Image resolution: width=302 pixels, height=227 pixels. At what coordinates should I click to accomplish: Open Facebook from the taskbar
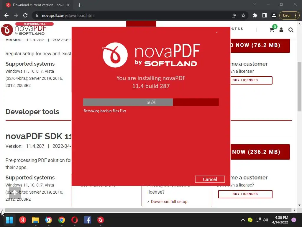(87, 220)
